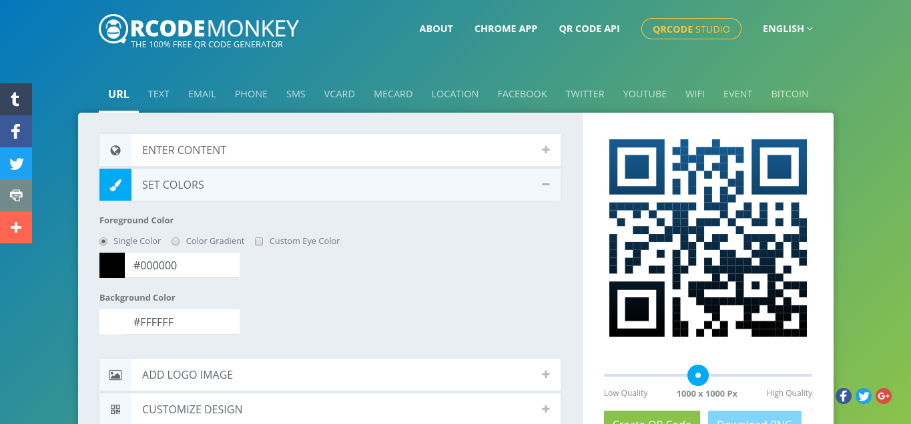This screenshot has width=911, height=424.
Task: Click the QR icon beside Customize Design
Action: 115,409
